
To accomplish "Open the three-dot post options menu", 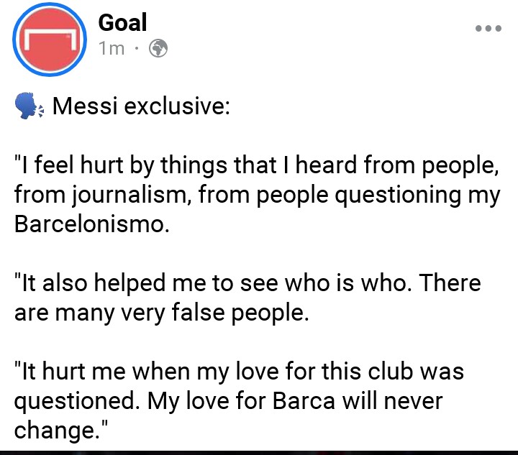I will [x=488, y=29].
